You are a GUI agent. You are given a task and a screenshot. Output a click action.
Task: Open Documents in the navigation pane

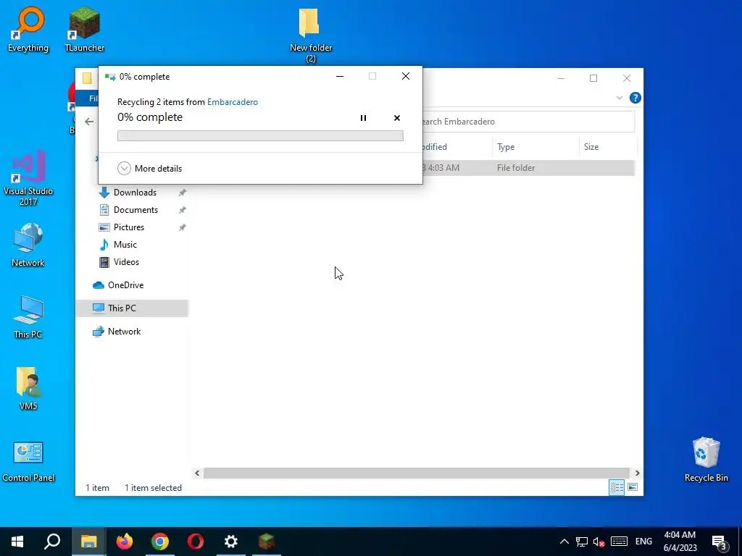tap(136, 210)
